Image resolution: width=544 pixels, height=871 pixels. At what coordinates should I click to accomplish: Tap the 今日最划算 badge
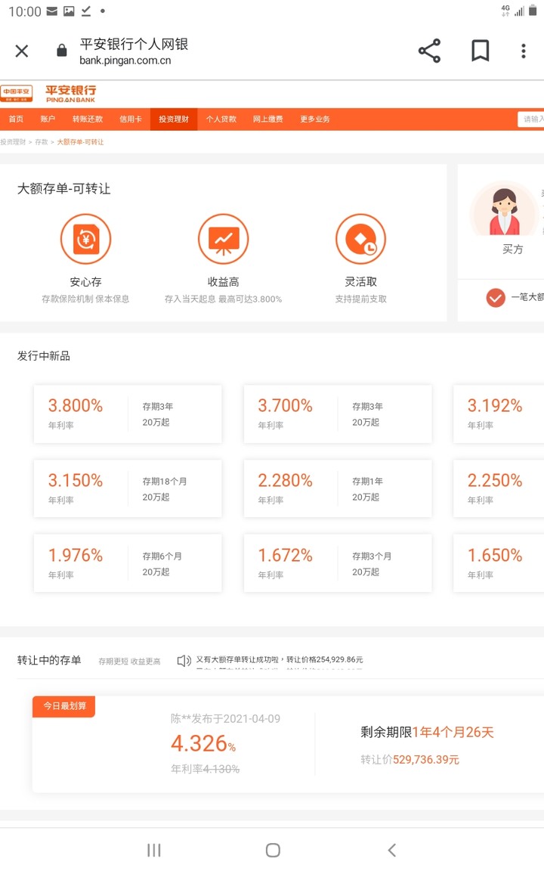coord(64,706)
